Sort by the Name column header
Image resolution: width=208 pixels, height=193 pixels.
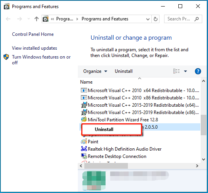click(86, 82)
